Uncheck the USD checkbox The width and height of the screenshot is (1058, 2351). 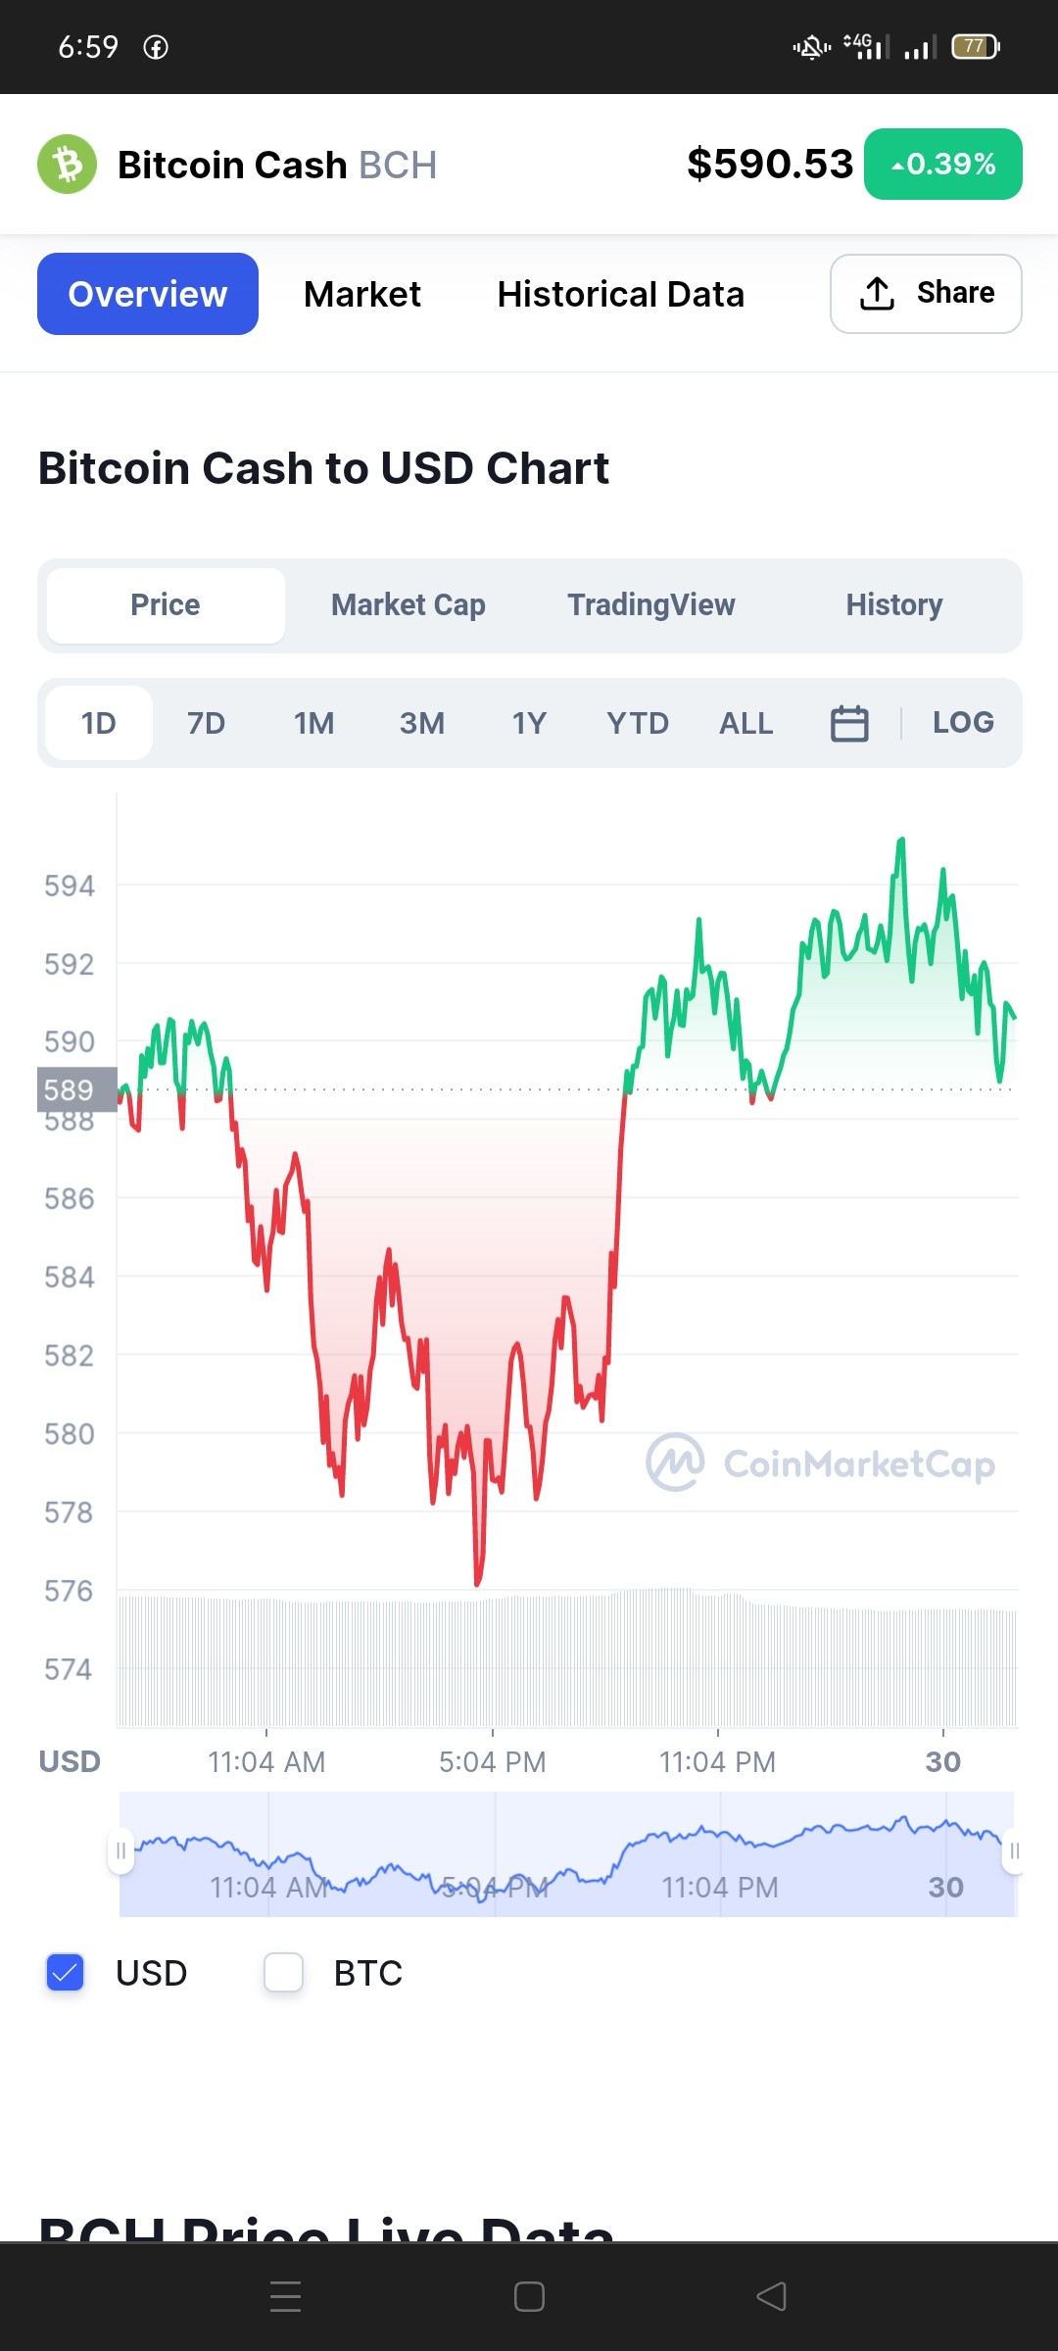tap(66, 1972)
